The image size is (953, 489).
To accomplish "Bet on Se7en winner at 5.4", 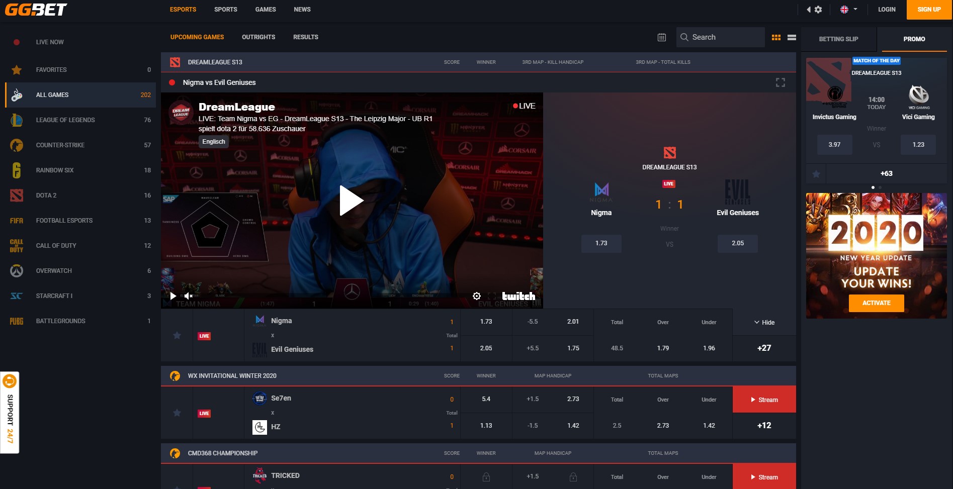I will pyautogui.click(x=486, y=399).
